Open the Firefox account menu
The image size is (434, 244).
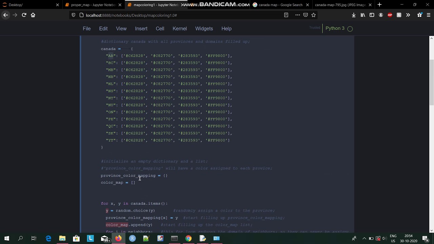tap(381, 15)
